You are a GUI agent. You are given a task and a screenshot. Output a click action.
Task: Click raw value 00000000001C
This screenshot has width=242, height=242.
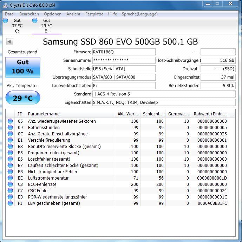212,197
